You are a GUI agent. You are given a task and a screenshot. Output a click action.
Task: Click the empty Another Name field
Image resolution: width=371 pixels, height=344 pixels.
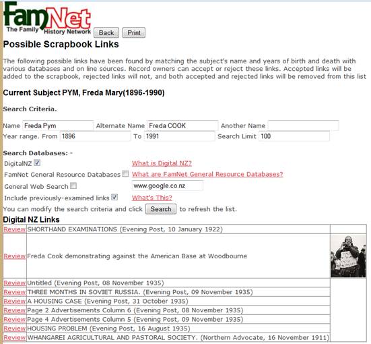(x=304, y=125)
